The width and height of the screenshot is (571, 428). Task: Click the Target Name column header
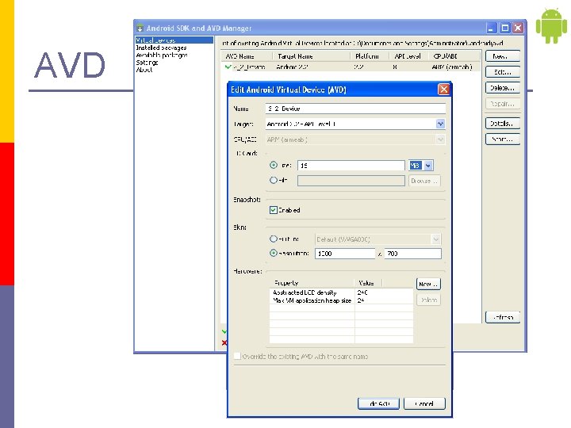pos(312,56)
